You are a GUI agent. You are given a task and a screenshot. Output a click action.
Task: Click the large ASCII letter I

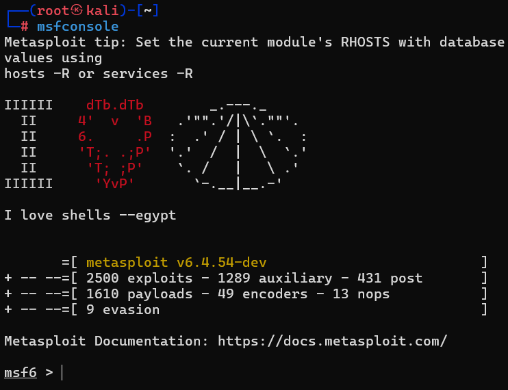pyautogui.click(x=28, y=144)
